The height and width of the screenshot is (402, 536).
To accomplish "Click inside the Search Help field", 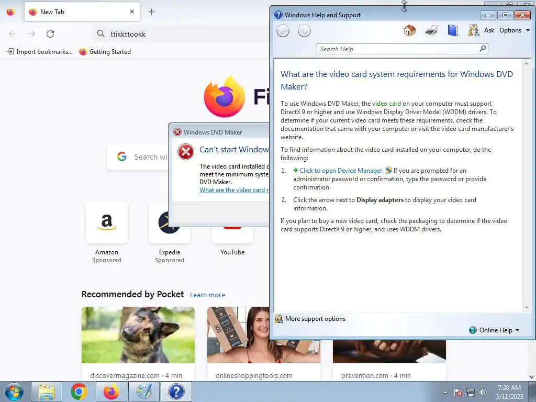I will pos(398,49).
